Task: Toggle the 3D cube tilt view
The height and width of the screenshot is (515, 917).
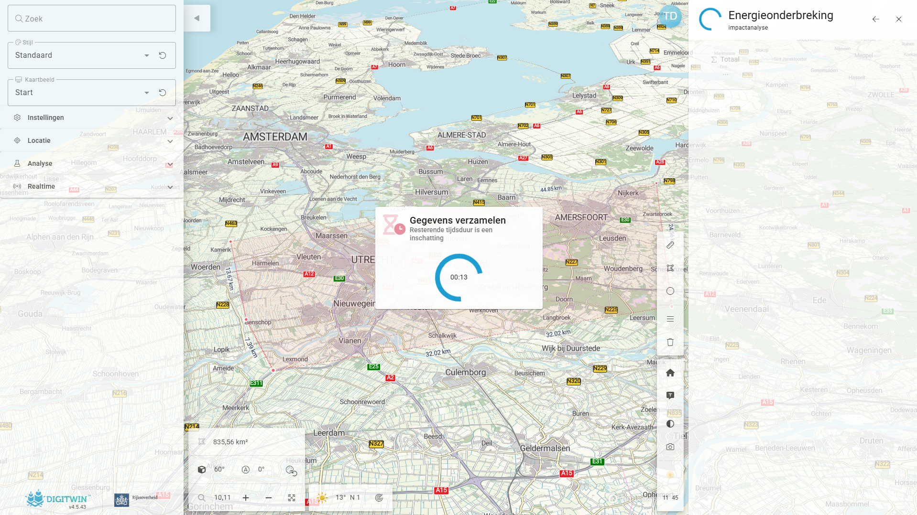Action: point(202,470)
